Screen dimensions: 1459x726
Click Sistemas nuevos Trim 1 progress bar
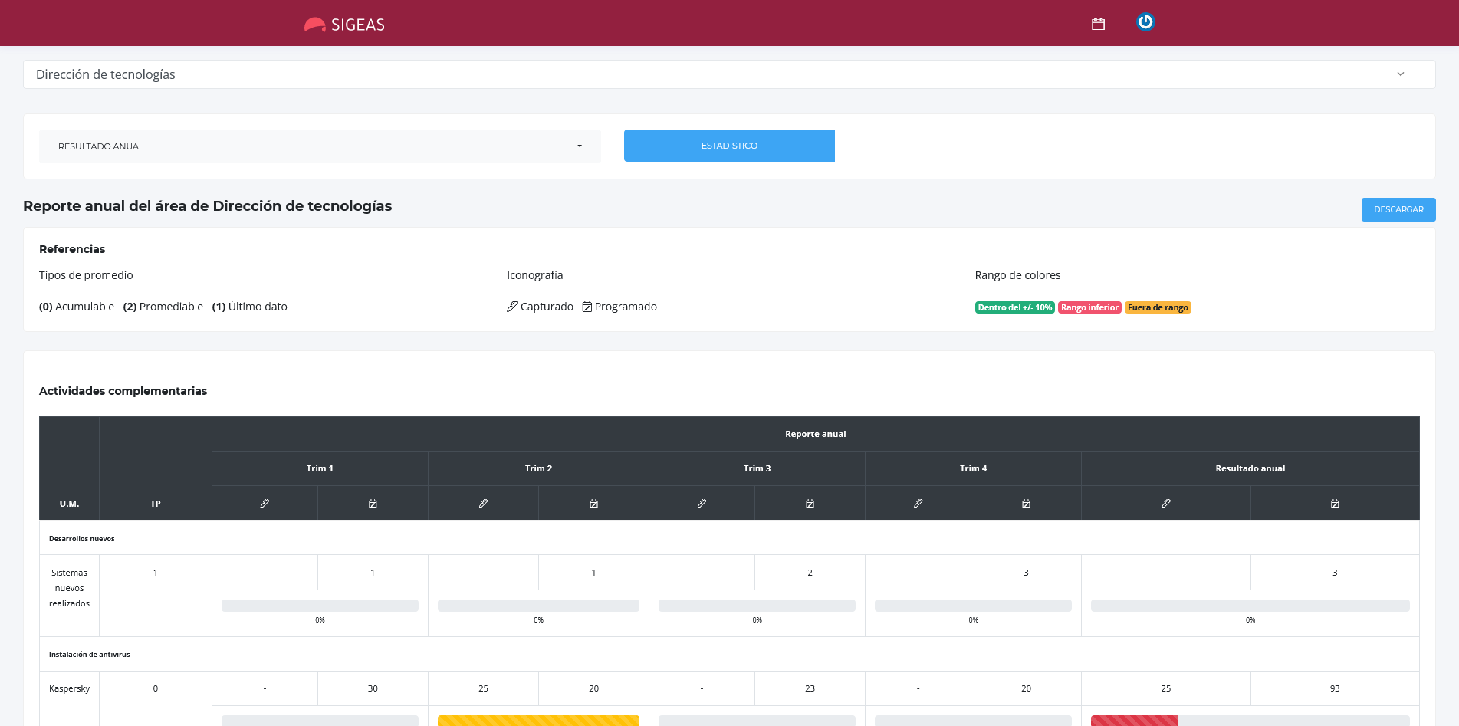[x=320, y=606]
